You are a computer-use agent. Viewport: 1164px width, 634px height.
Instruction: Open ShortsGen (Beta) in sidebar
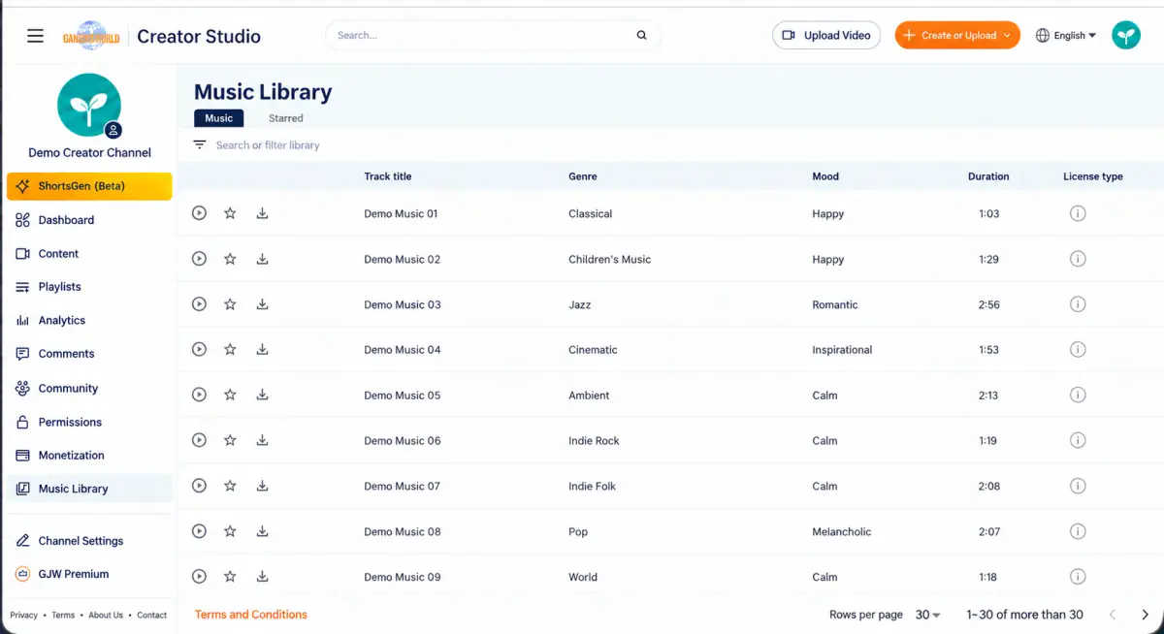tap(89, 186)
